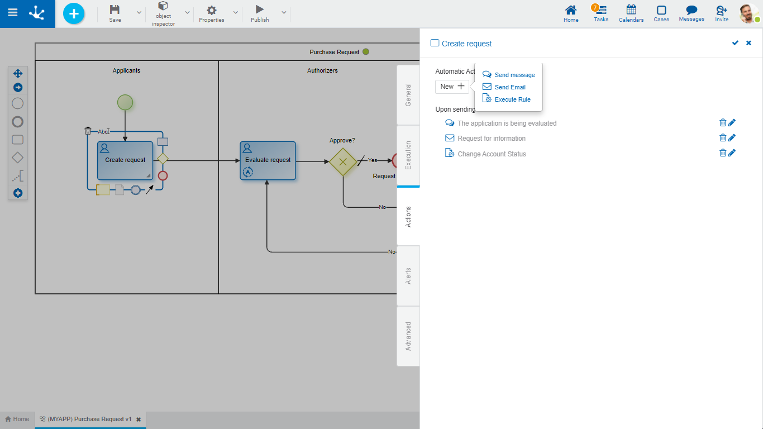Open the Tasks icon with notification badge
This screenshot has width=763, height=429.
601,10
